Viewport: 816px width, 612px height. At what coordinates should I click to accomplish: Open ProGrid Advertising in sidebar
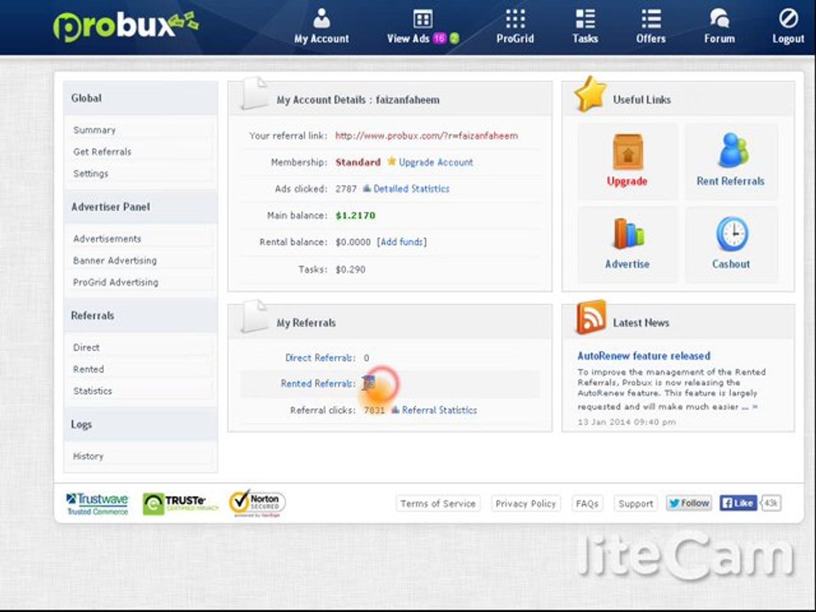tap(116, 282)
